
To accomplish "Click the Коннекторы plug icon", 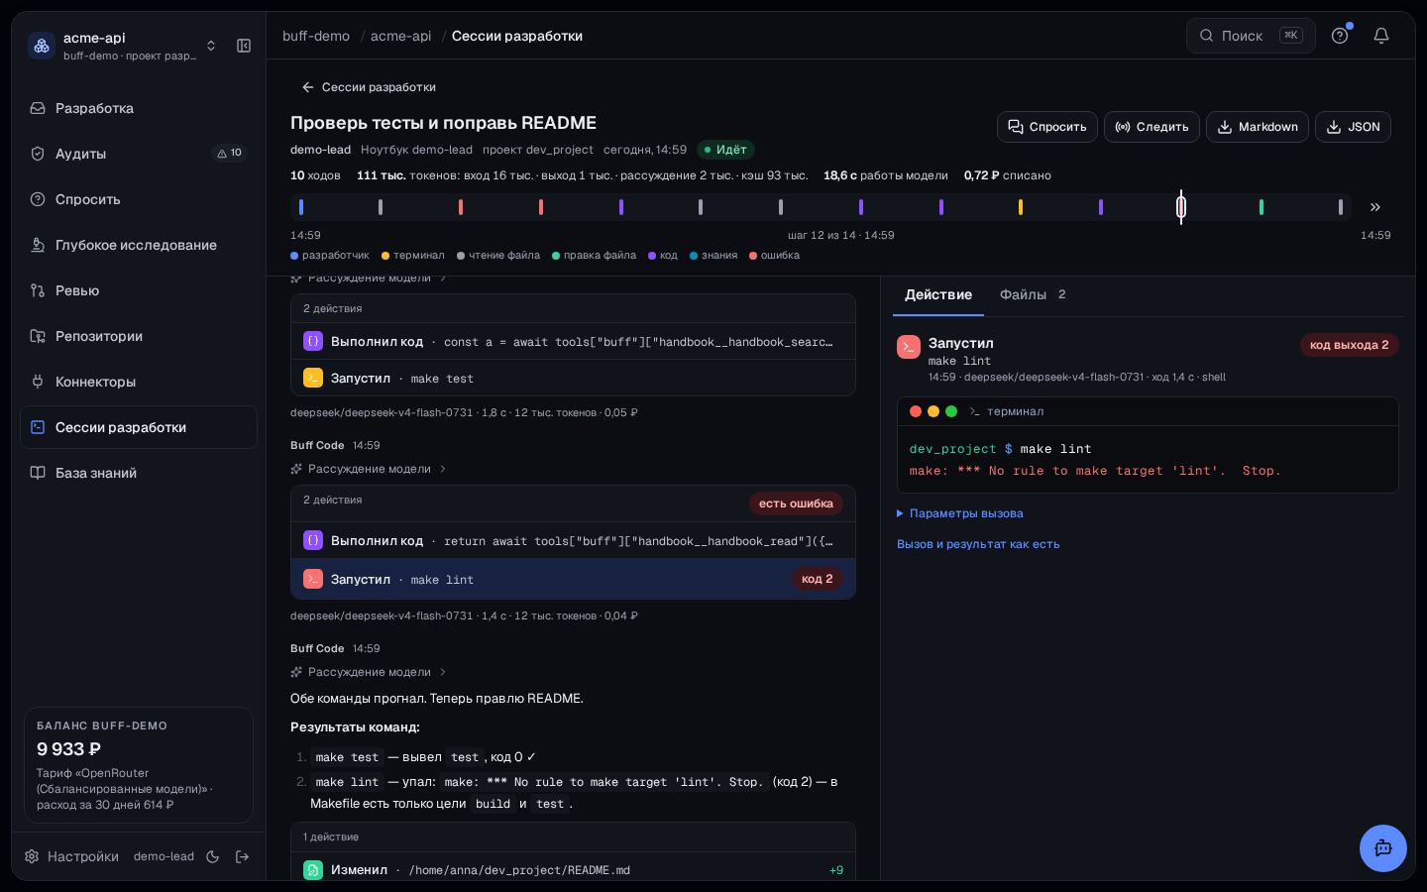I will [x=38, y=382].
